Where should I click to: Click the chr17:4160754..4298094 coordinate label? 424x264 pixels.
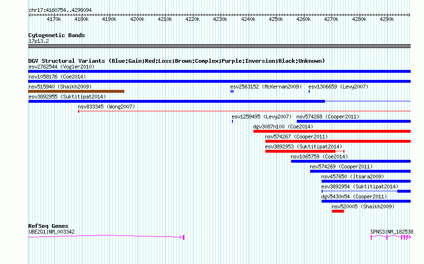click(60, 10)
